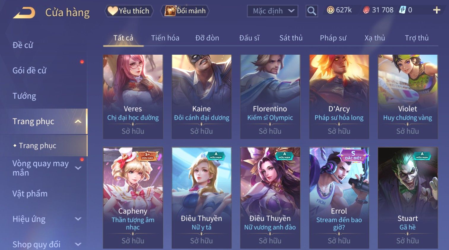Click the back arrow icon
Image resolution: width=449 pixels, height=250 pixels.
(24, 12)
